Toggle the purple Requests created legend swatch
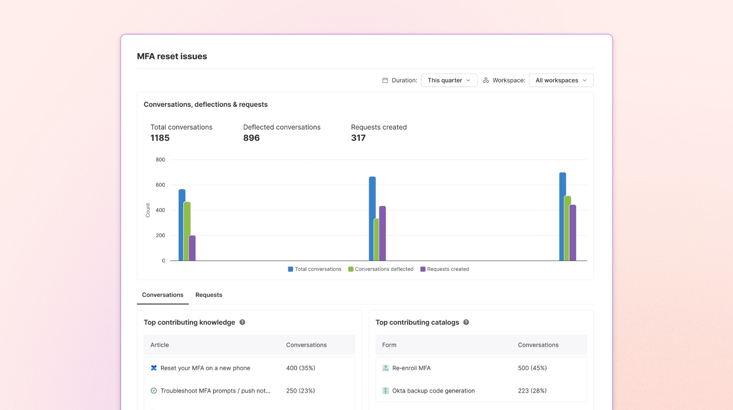 [x=423, y=269]
